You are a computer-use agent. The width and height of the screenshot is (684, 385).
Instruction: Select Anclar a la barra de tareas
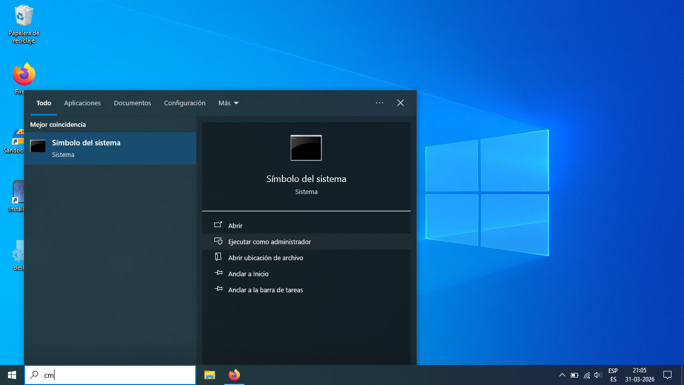pyautogui.click(x=265, y=290)
